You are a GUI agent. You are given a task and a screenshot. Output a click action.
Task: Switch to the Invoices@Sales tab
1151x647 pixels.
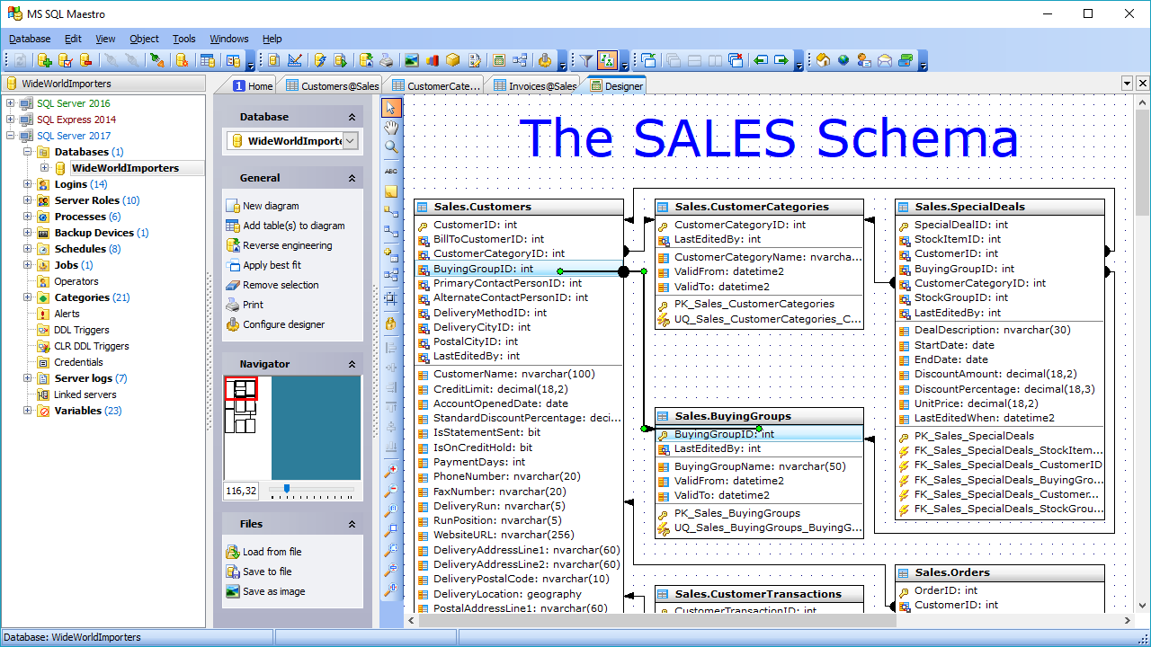(535, 86)
